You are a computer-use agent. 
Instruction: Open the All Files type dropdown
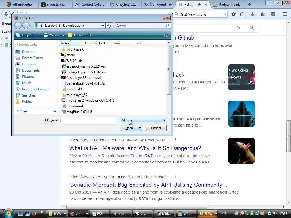point(144,120)
